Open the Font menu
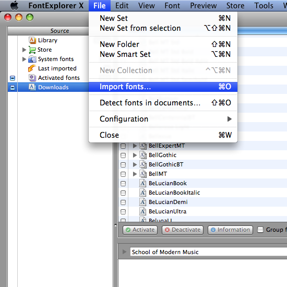 pos(172,6)
